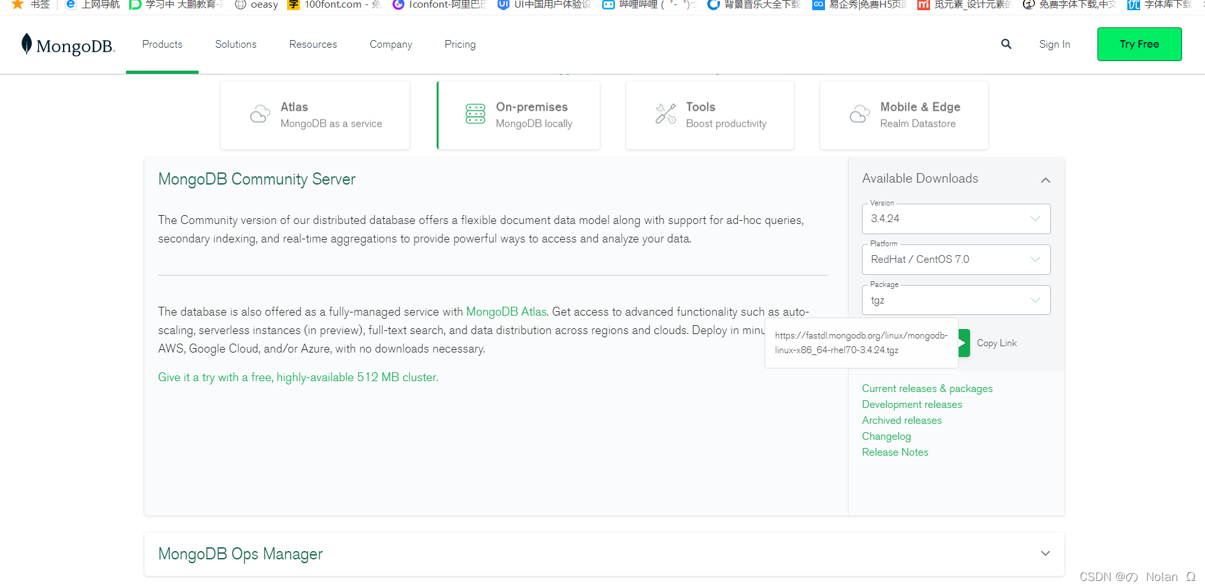This screenshot has width=1205, height=588.
Task: Open the Solutions menu
Action: coord(236,44)
